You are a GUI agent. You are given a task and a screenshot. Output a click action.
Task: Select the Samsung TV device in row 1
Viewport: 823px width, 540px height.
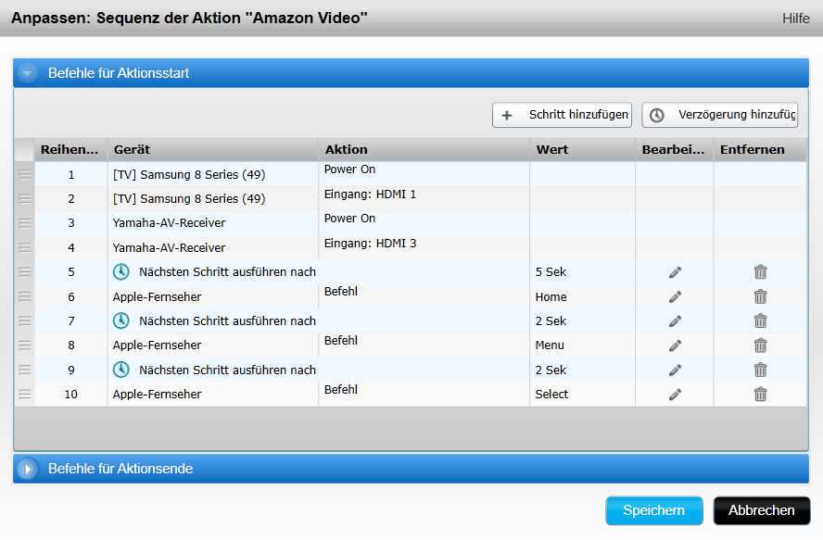pyautogui.click(x=189, y=175)
